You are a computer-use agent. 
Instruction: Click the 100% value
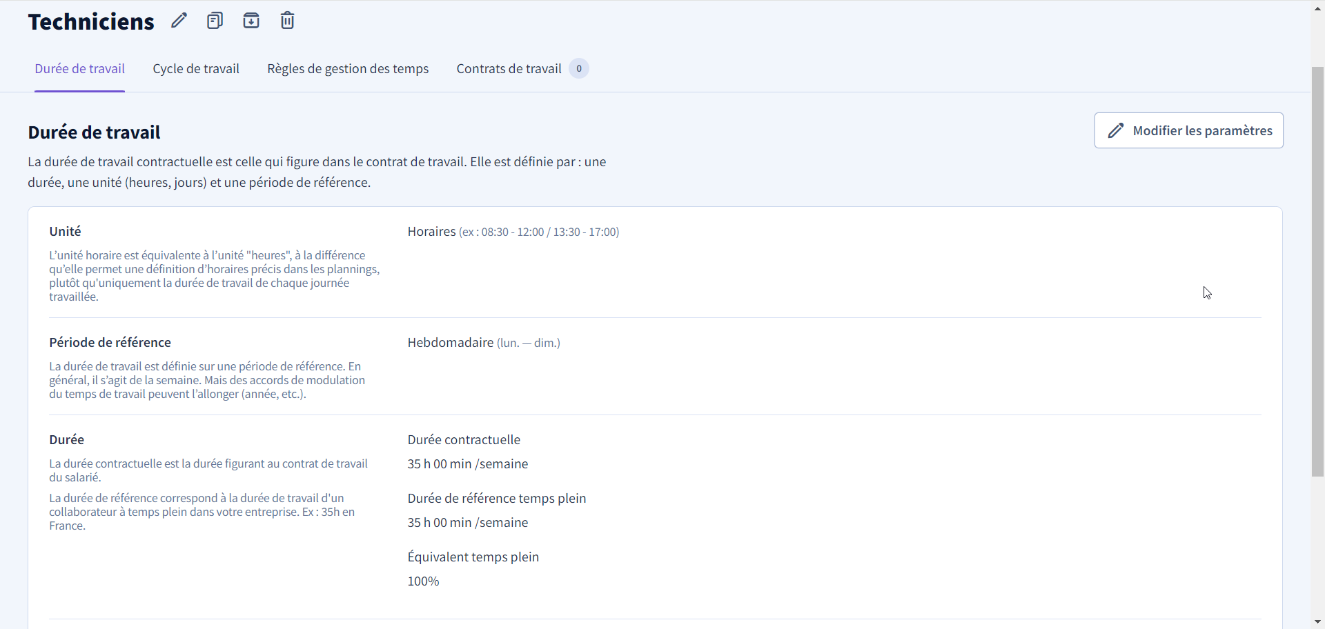point(423,581)
